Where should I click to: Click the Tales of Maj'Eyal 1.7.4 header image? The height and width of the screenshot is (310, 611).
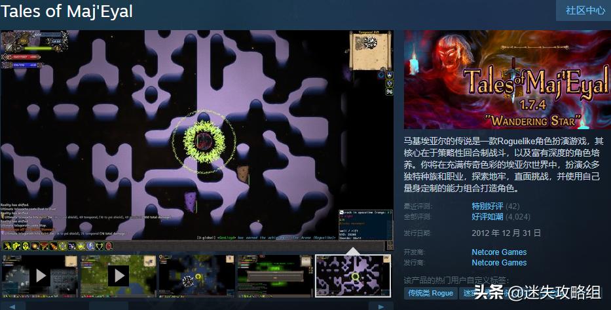508,79
